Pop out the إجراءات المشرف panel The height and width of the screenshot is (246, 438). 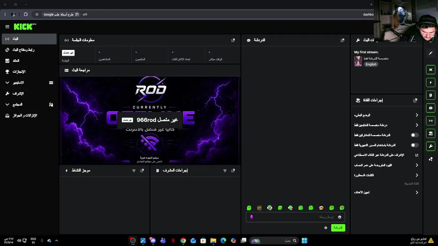(x=233, y=170)
